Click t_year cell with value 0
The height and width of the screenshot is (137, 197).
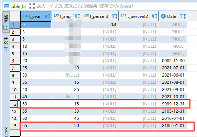(36, 25)
